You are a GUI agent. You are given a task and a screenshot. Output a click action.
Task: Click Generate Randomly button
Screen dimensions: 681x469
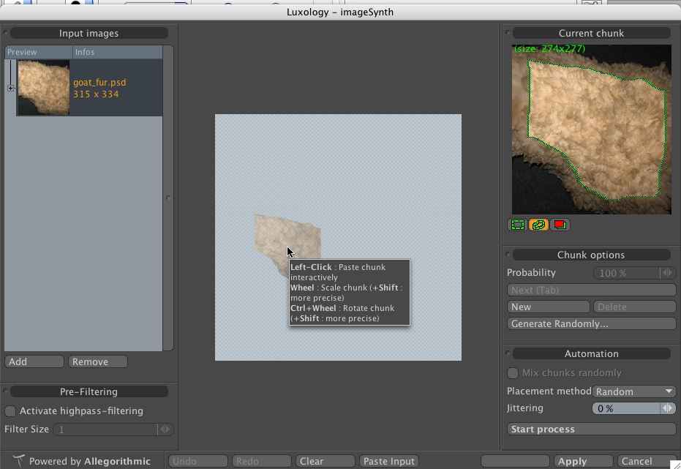click(591, 324)
